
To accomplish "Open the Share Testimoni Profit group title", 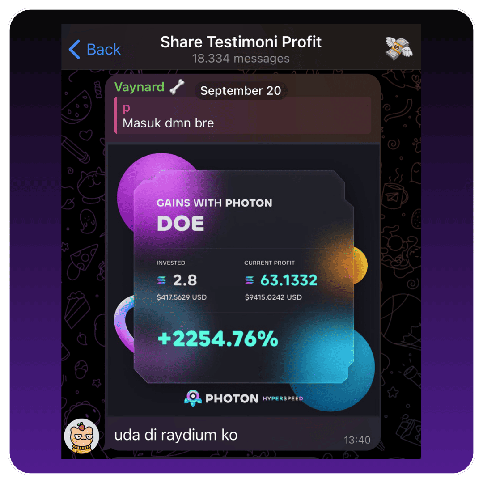I will point(241,42).
